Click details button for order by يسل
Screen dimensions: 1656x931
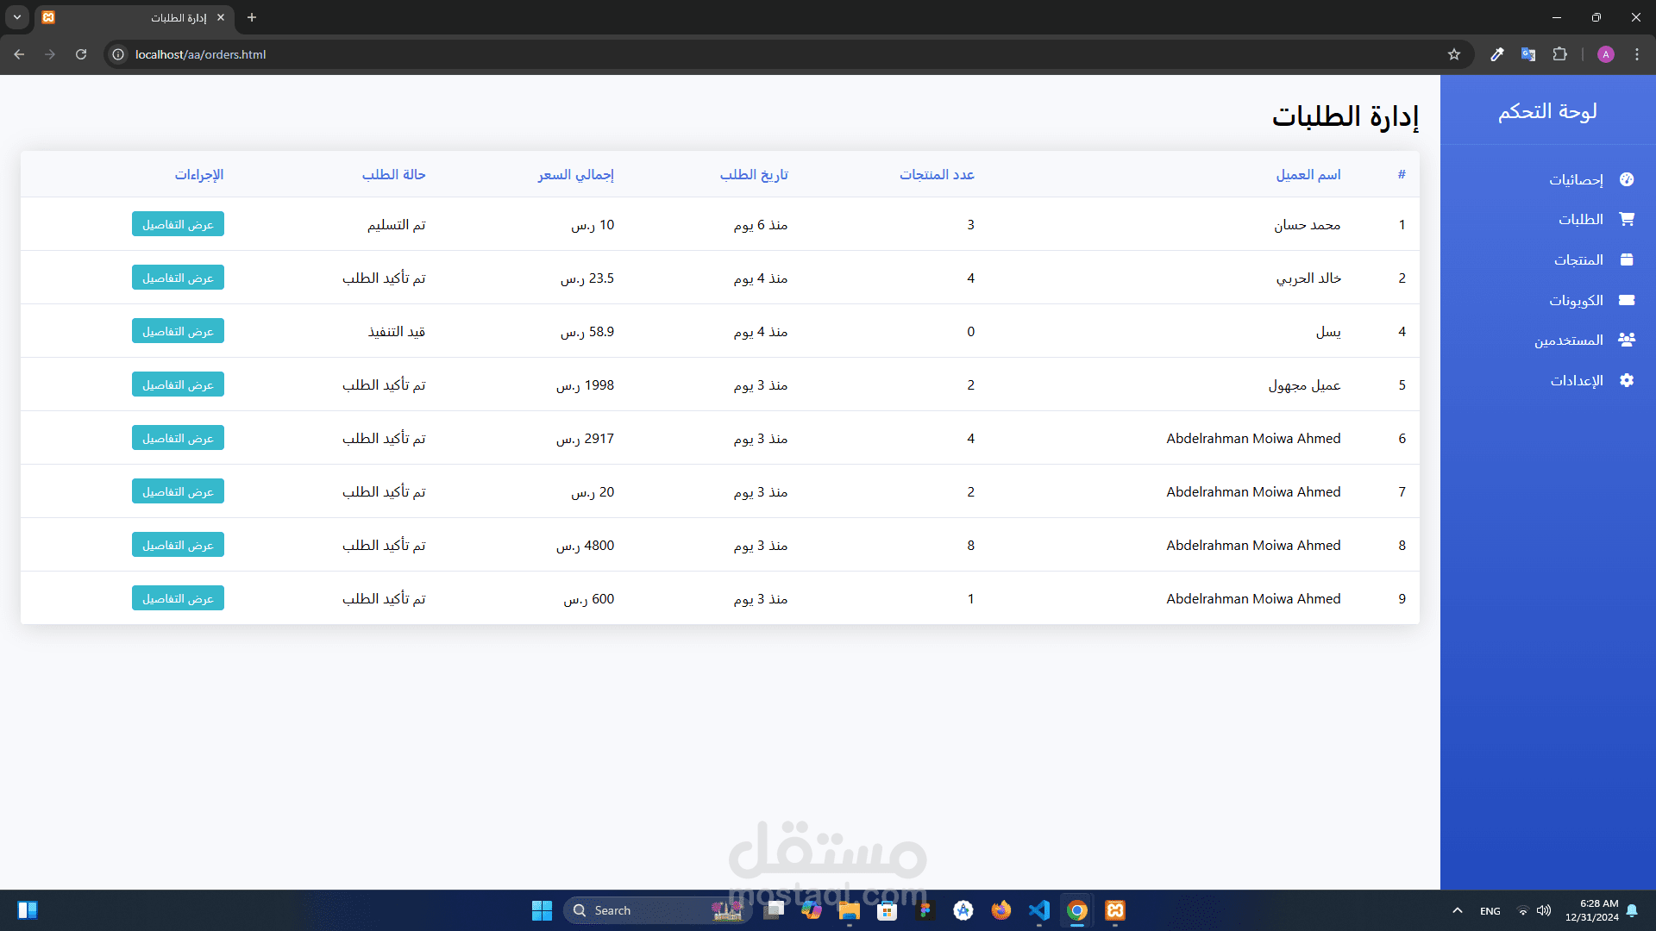point(178,331)
